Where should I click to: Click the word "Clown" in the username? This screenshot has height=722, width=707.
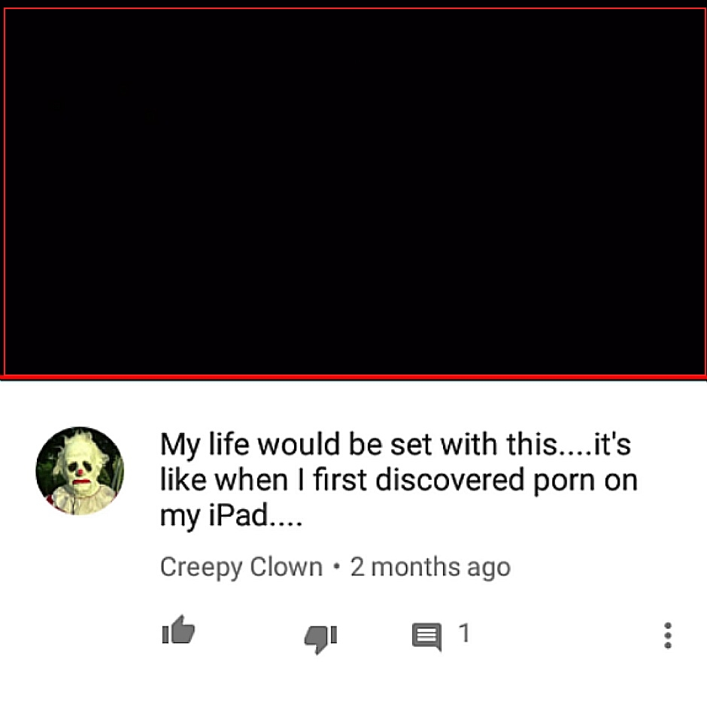click(286, 566)
